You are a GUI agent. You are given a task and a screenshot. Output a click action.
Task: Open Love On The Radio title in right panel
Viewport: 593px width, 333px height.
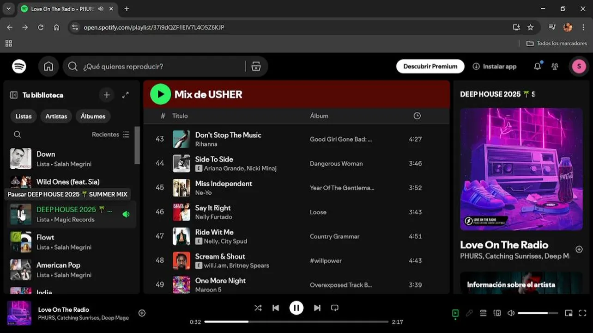pos(504,245)
